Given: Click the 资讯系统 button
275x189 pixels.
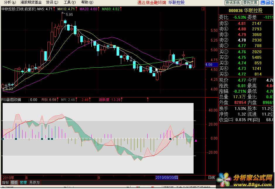Looking at the screenshot, I should (x=233, y=3).
